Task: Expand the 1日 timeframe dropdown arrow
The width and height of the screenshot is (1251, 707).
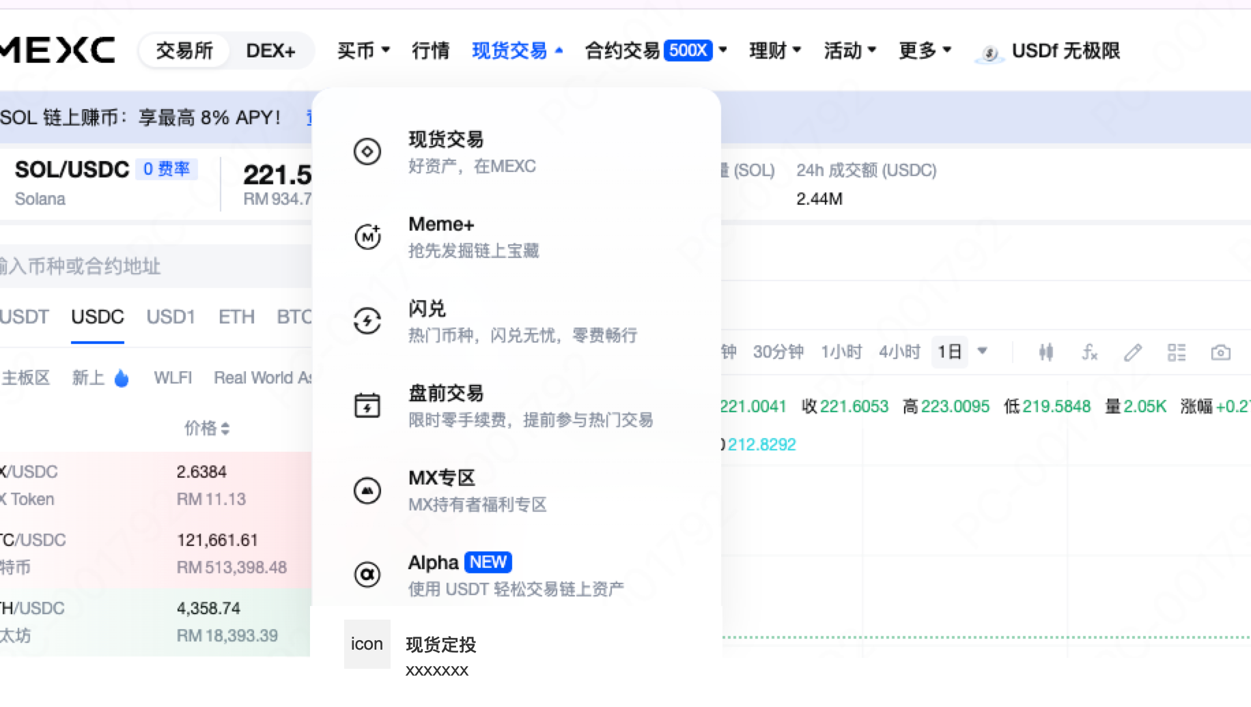Action: 983,351
